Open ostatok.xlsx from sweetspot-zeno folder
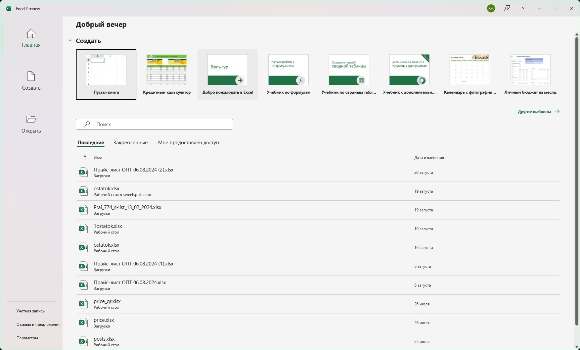The width and height of the screenshot is (580, 350). (x=318, y=191)
